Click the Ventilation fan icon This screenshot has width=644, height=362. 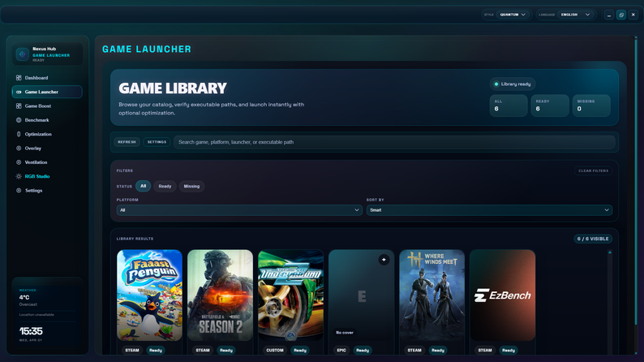tap(19, 162)
